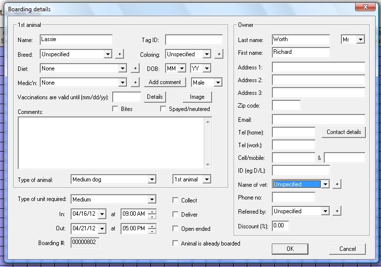Check the Open ended option
Viewport: 381px width, 267px height.
tap(175, 228)
